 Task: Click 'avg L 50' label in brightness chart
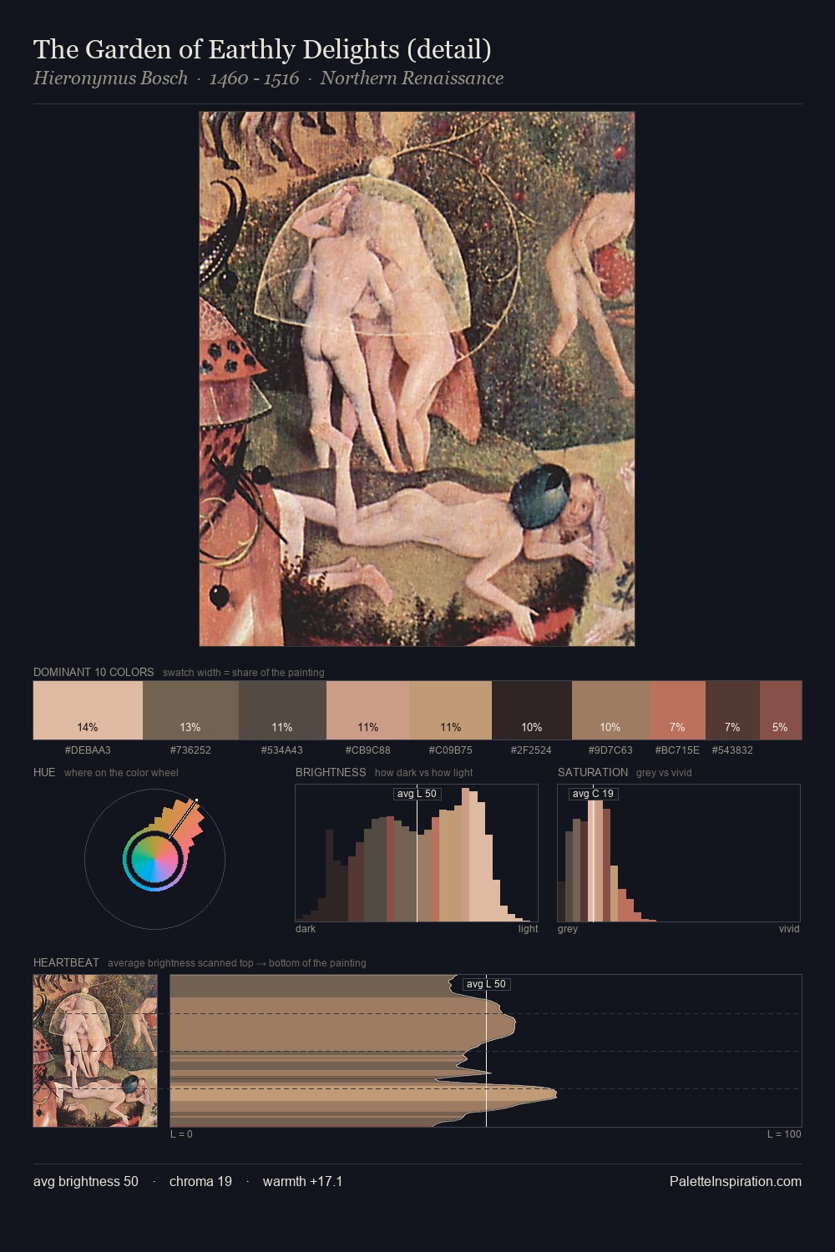click(x=417, y=794)
